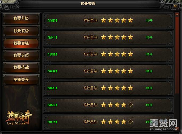Click the third gold star in 魂石 row

[117, 88]
